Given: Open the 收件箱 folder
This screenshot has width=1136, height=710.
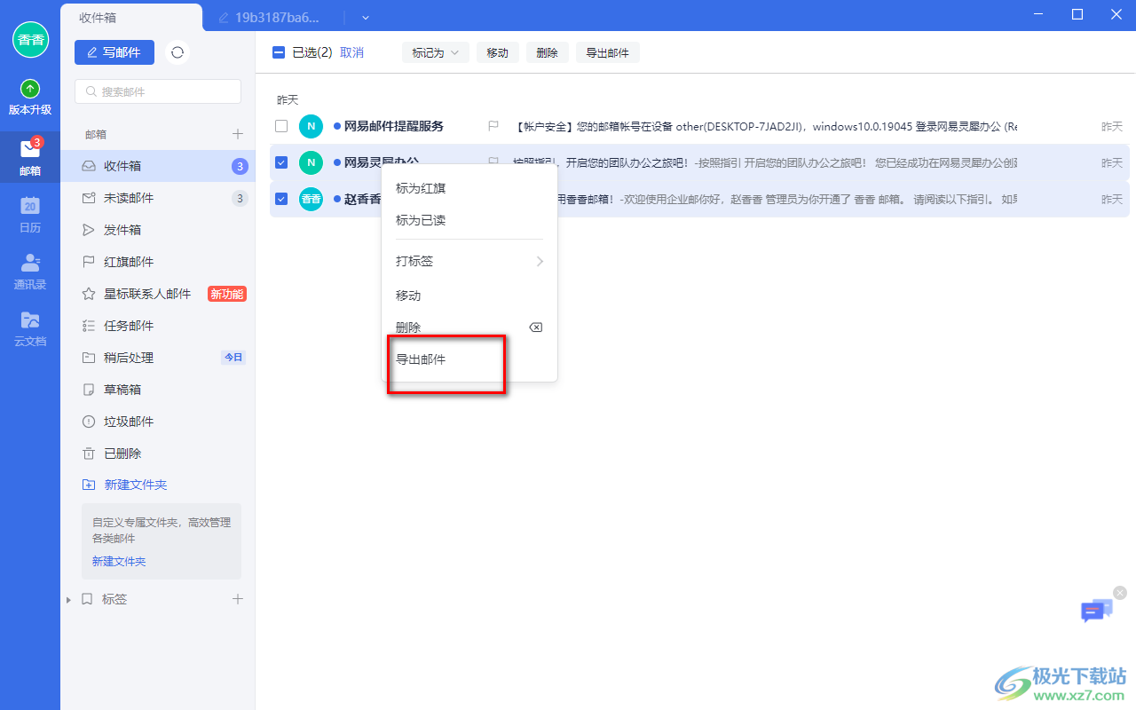Looking at the screenshot, I should tap(158, 166).
